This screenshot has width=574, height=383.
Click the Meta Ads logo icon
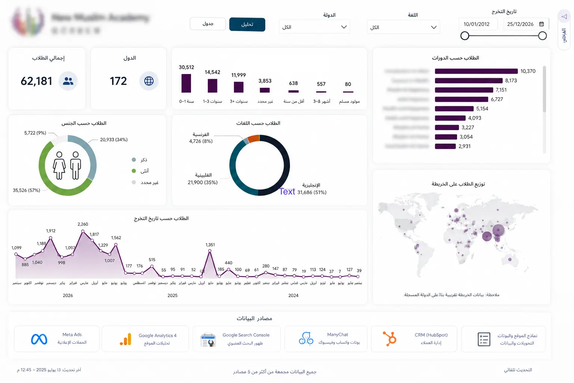pyautogui.click(x=39, y=339)
